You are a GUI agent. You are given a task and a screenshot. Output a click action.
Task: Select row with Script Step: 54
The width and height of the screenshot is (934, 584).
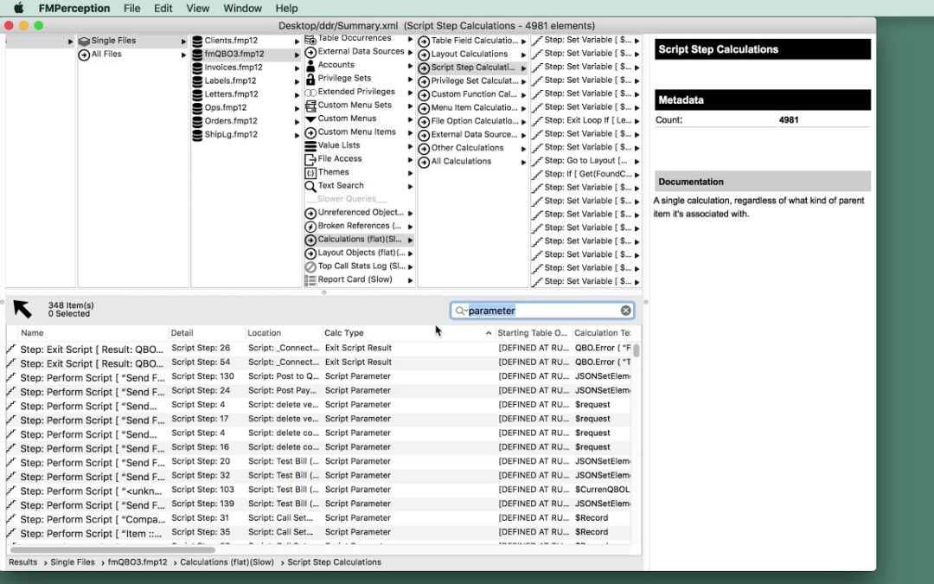click(318, 363)
